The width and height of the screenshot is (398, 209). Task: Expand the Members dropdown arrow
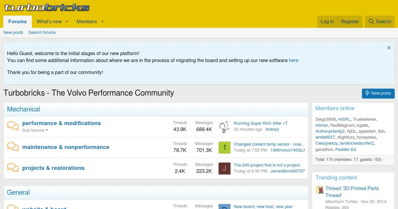coord(102,22)
